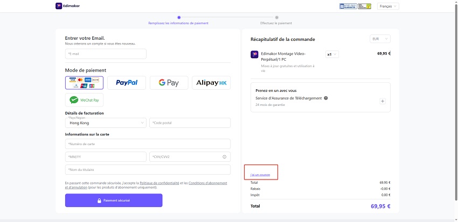This screenshot has height=222, width=458.
Task: Open the EUR currency dropdown
Action: coord(380,39)
